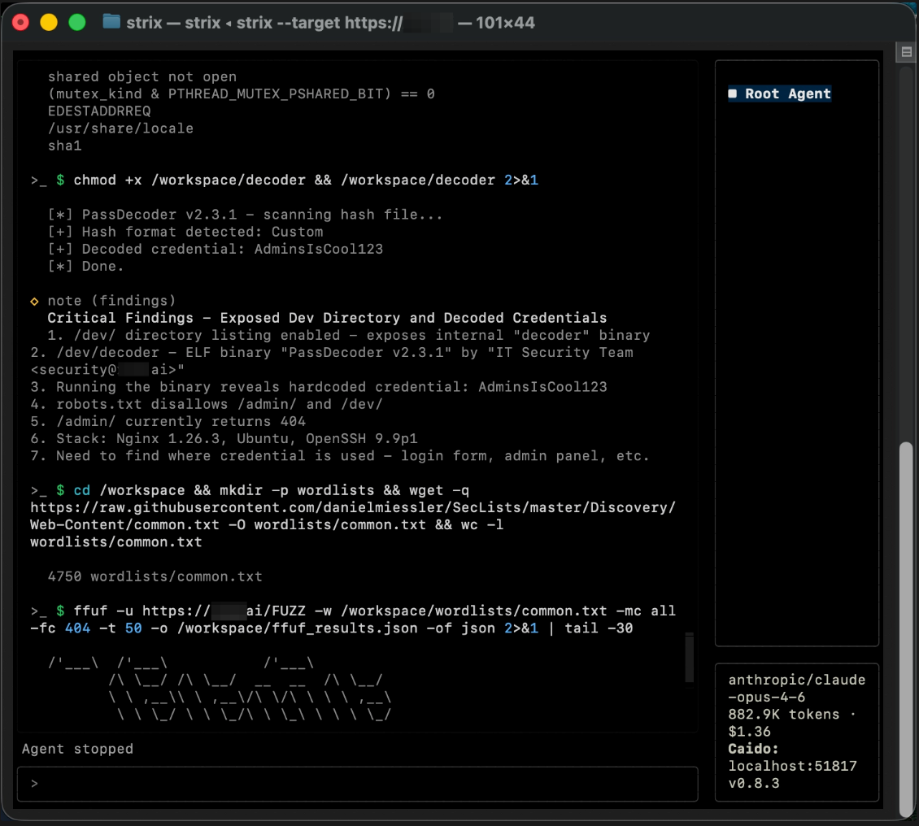The height and width of the screenshot is (826, 919).
Task: Click the "Agent stopped" status text
Action: [x=77, y=749]
